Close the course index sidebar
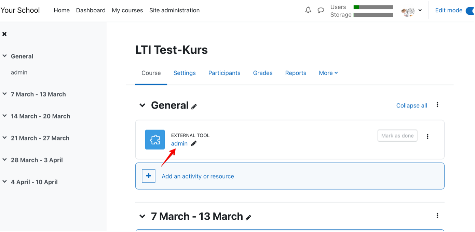 click(x=4, y=34)
